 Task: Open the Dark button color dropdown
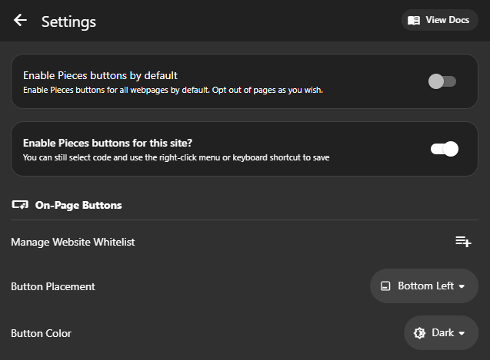pos(442,333)
